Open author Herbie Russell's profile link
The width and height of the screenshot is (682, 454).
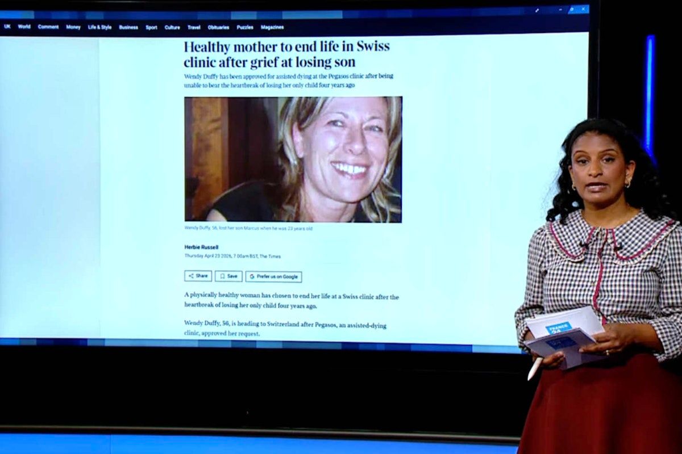click(201, 247)
